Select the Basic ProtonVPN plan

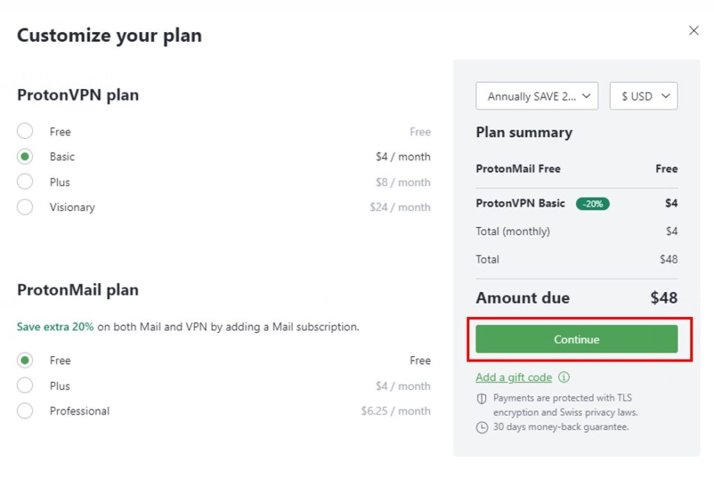(25, 157)
